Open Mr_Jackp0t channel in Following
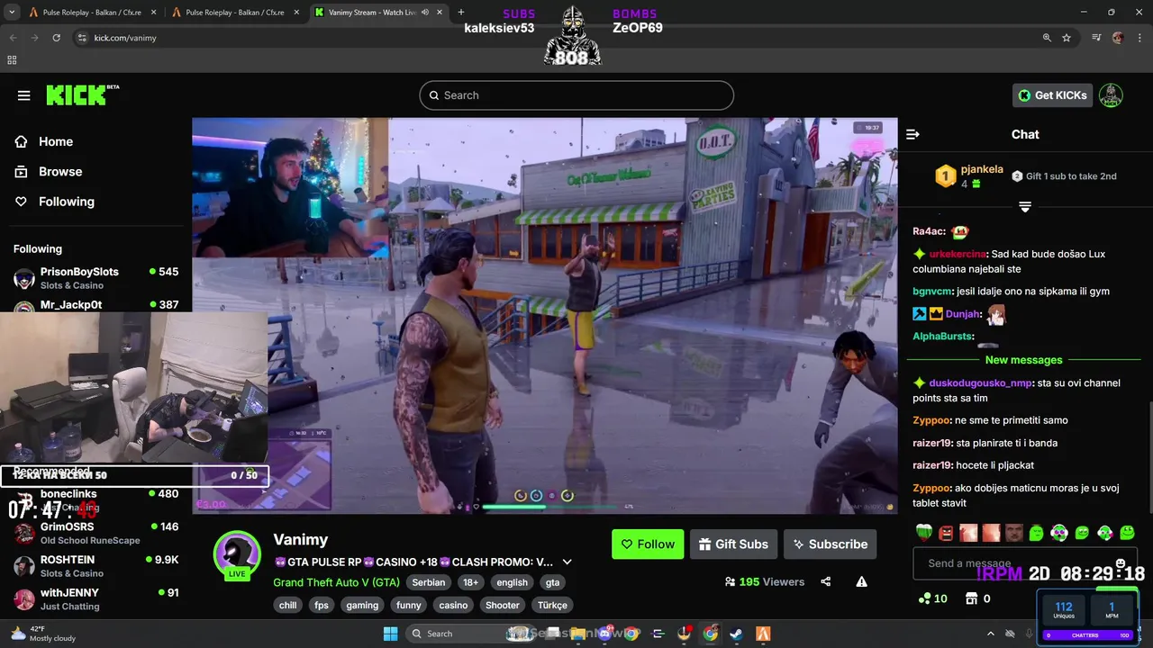The image size is (1153, 648). [x=95, y=305]
